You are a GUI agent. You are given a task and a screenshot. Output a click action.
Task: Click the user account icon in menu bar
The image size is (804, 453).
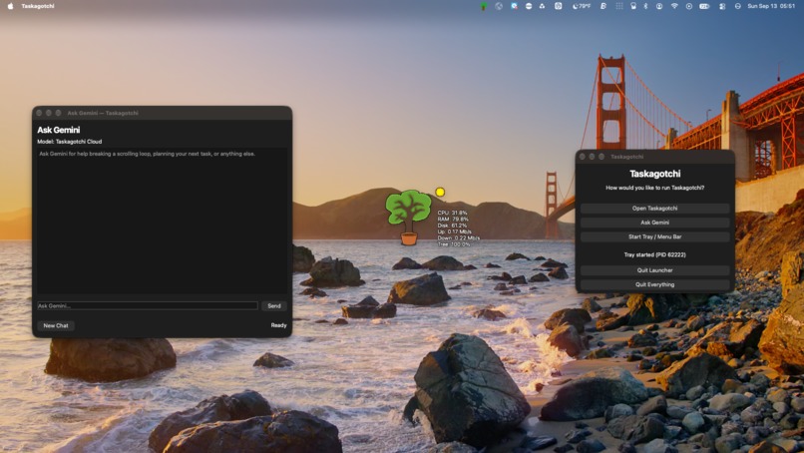[659, 6]
